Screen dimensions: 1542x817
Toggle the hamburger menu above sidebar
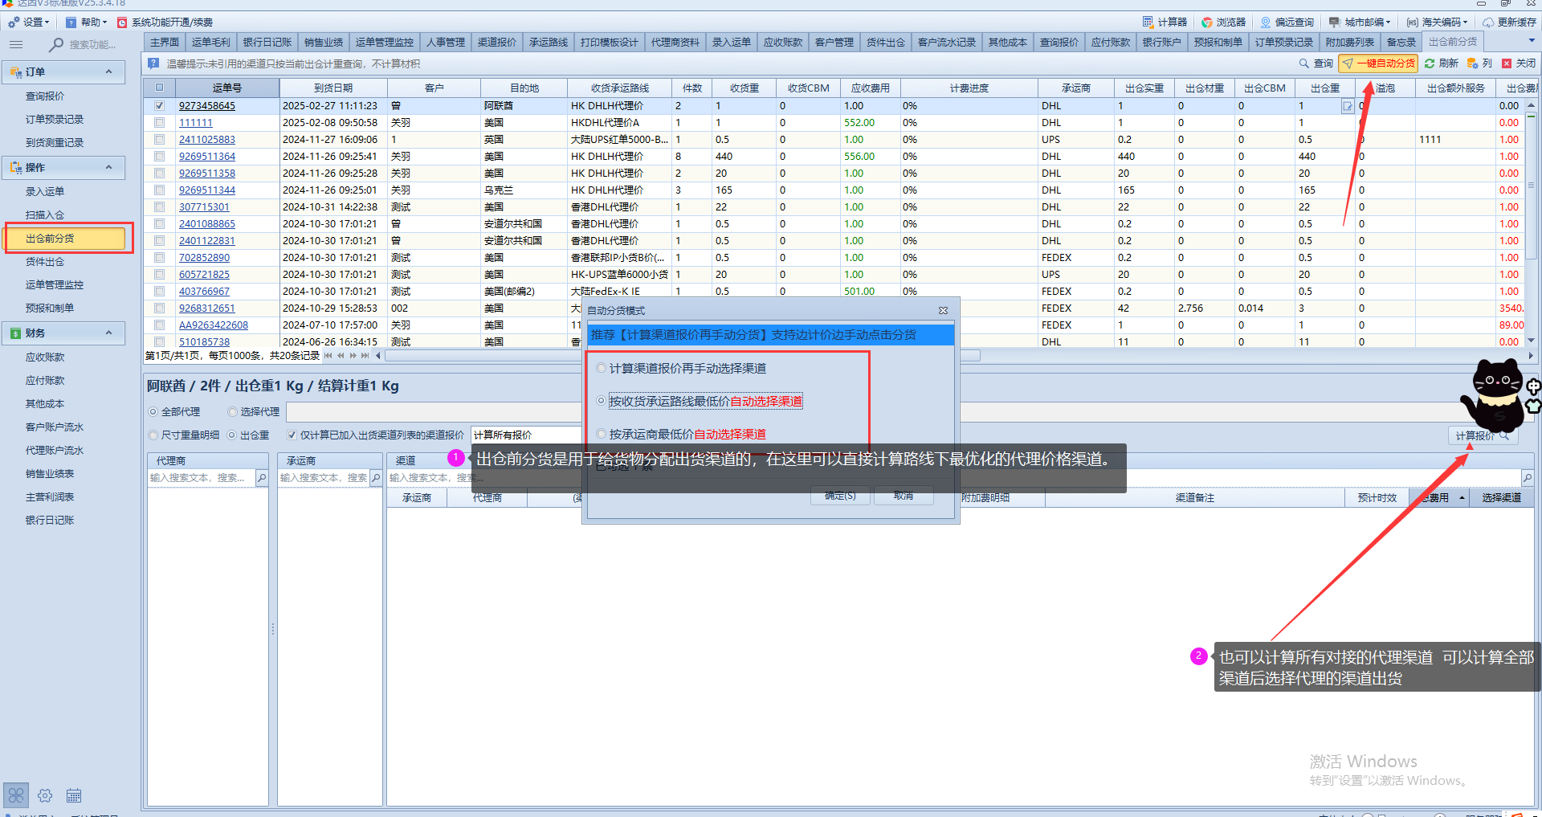[x=16, y=45]
